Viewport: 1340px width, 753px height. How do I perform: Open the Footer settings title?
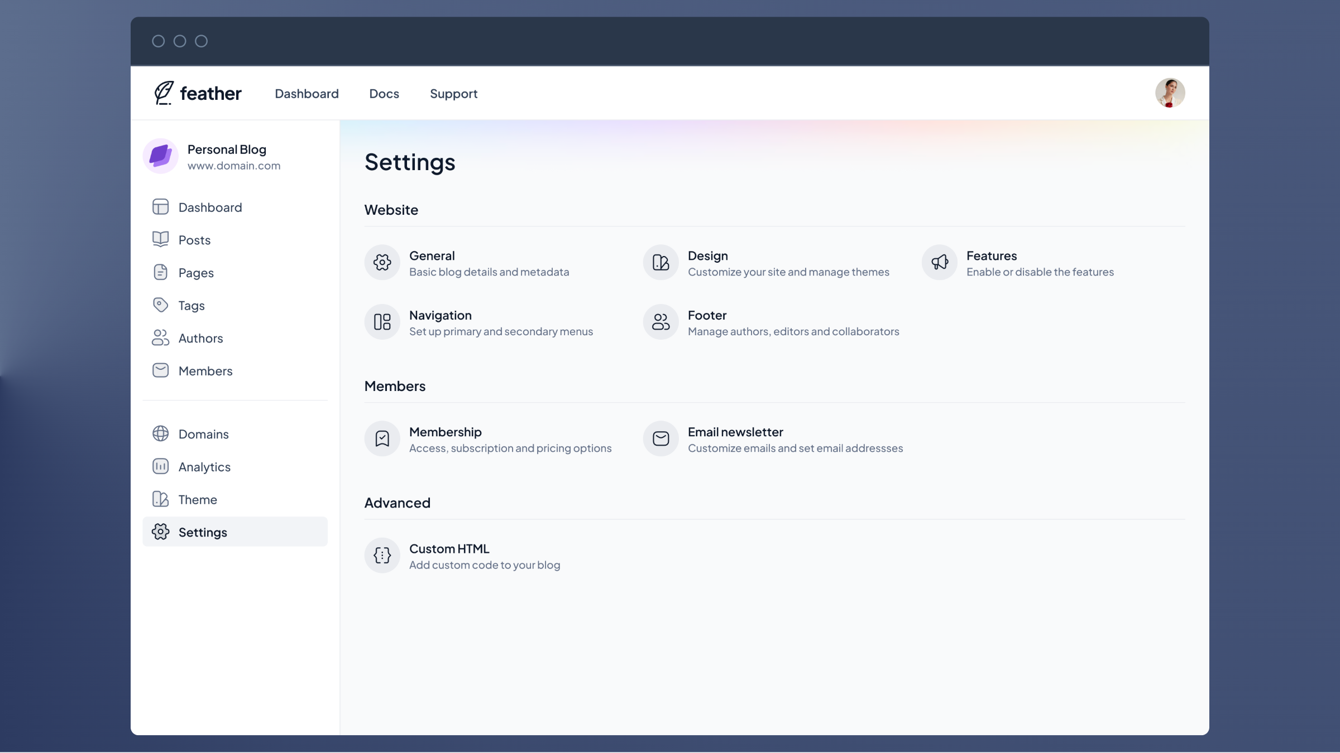(707, 315)
